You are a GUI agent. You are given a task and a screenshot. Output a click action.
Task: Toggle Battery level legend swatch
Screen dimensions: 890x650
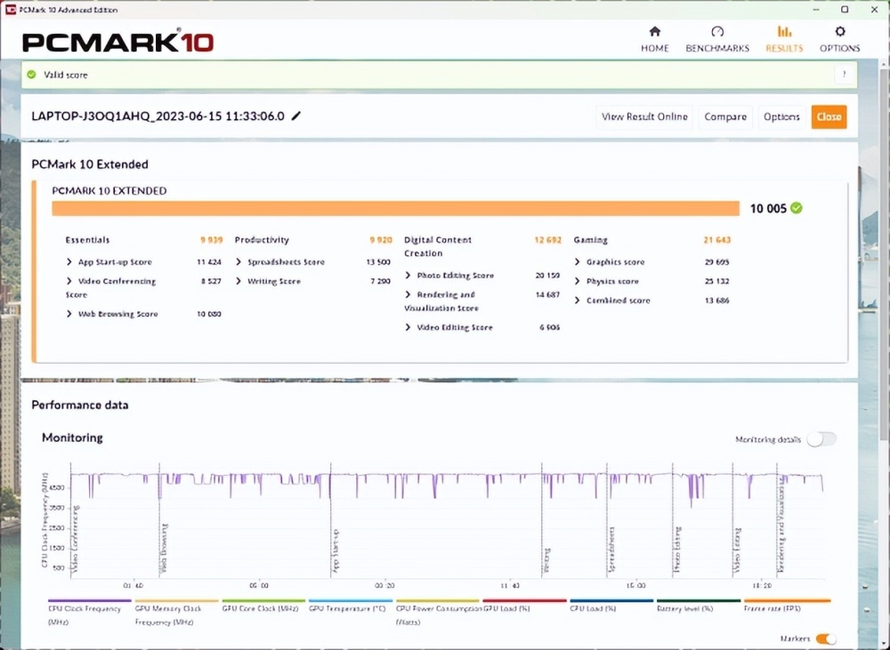click(x=698, y=600)
